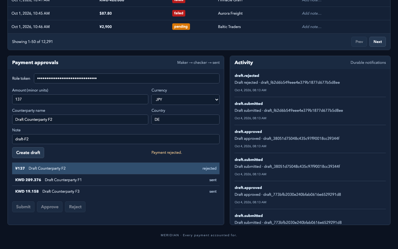Click the Next pagination button
398x249 pixels.
tap(377, 42)
